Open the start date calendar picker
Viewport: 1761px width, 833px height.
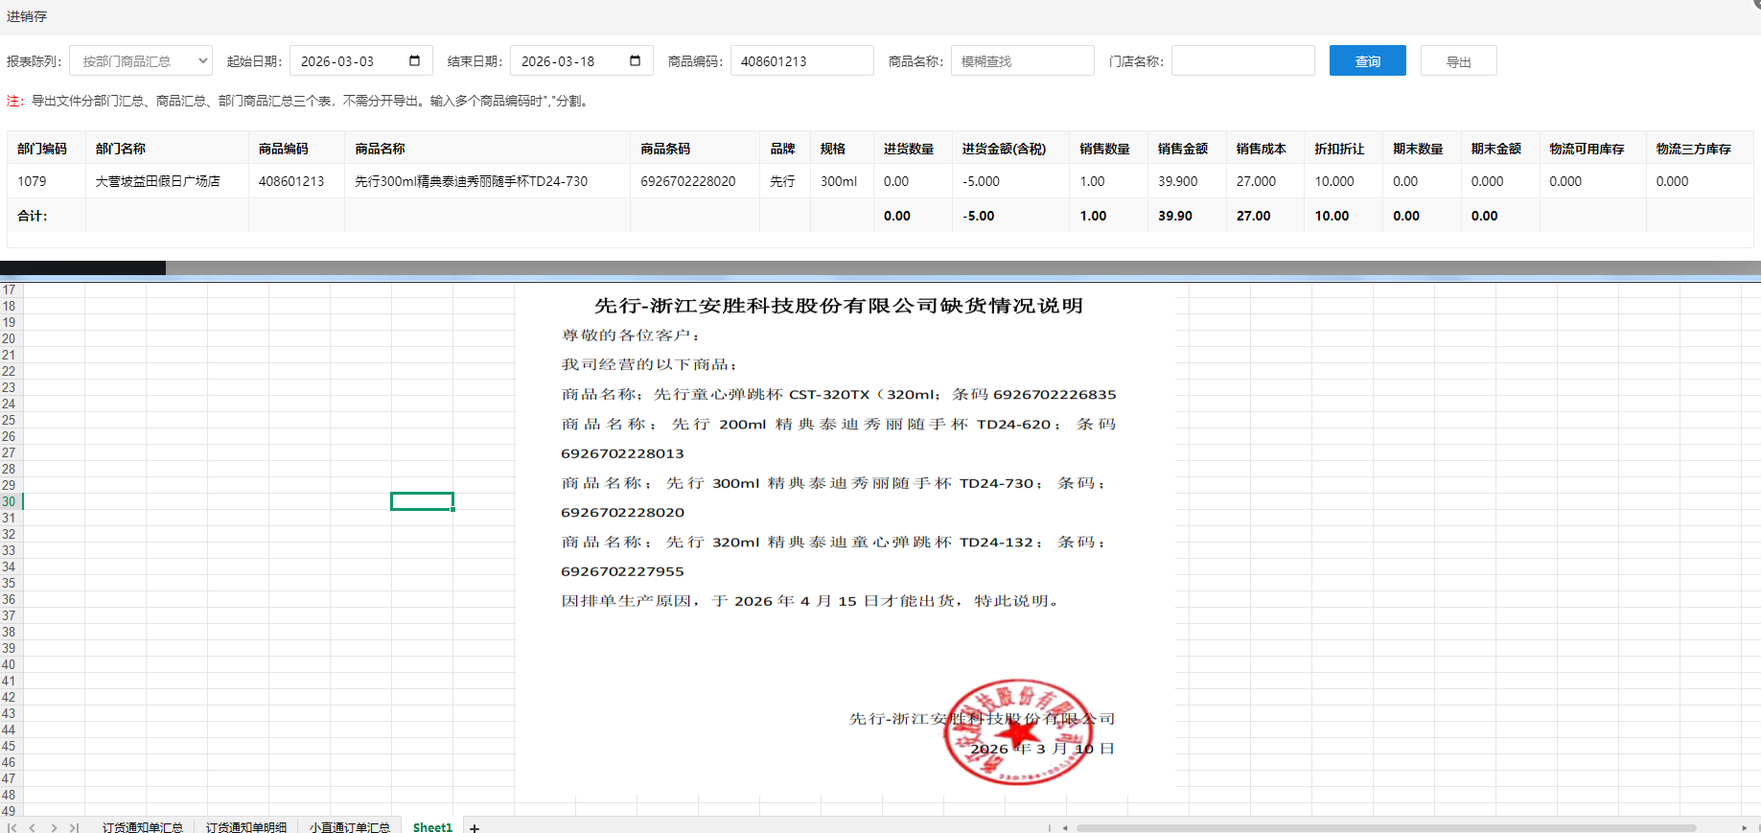tap(414, 60)
